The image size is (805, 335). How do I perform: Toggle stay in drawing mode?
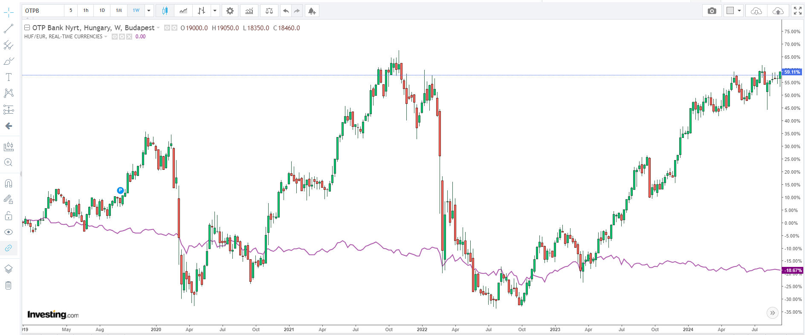point(9,200)
